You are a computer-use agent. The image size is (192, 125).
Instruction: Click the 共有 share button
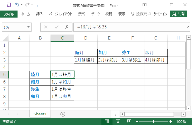(178, 14)
